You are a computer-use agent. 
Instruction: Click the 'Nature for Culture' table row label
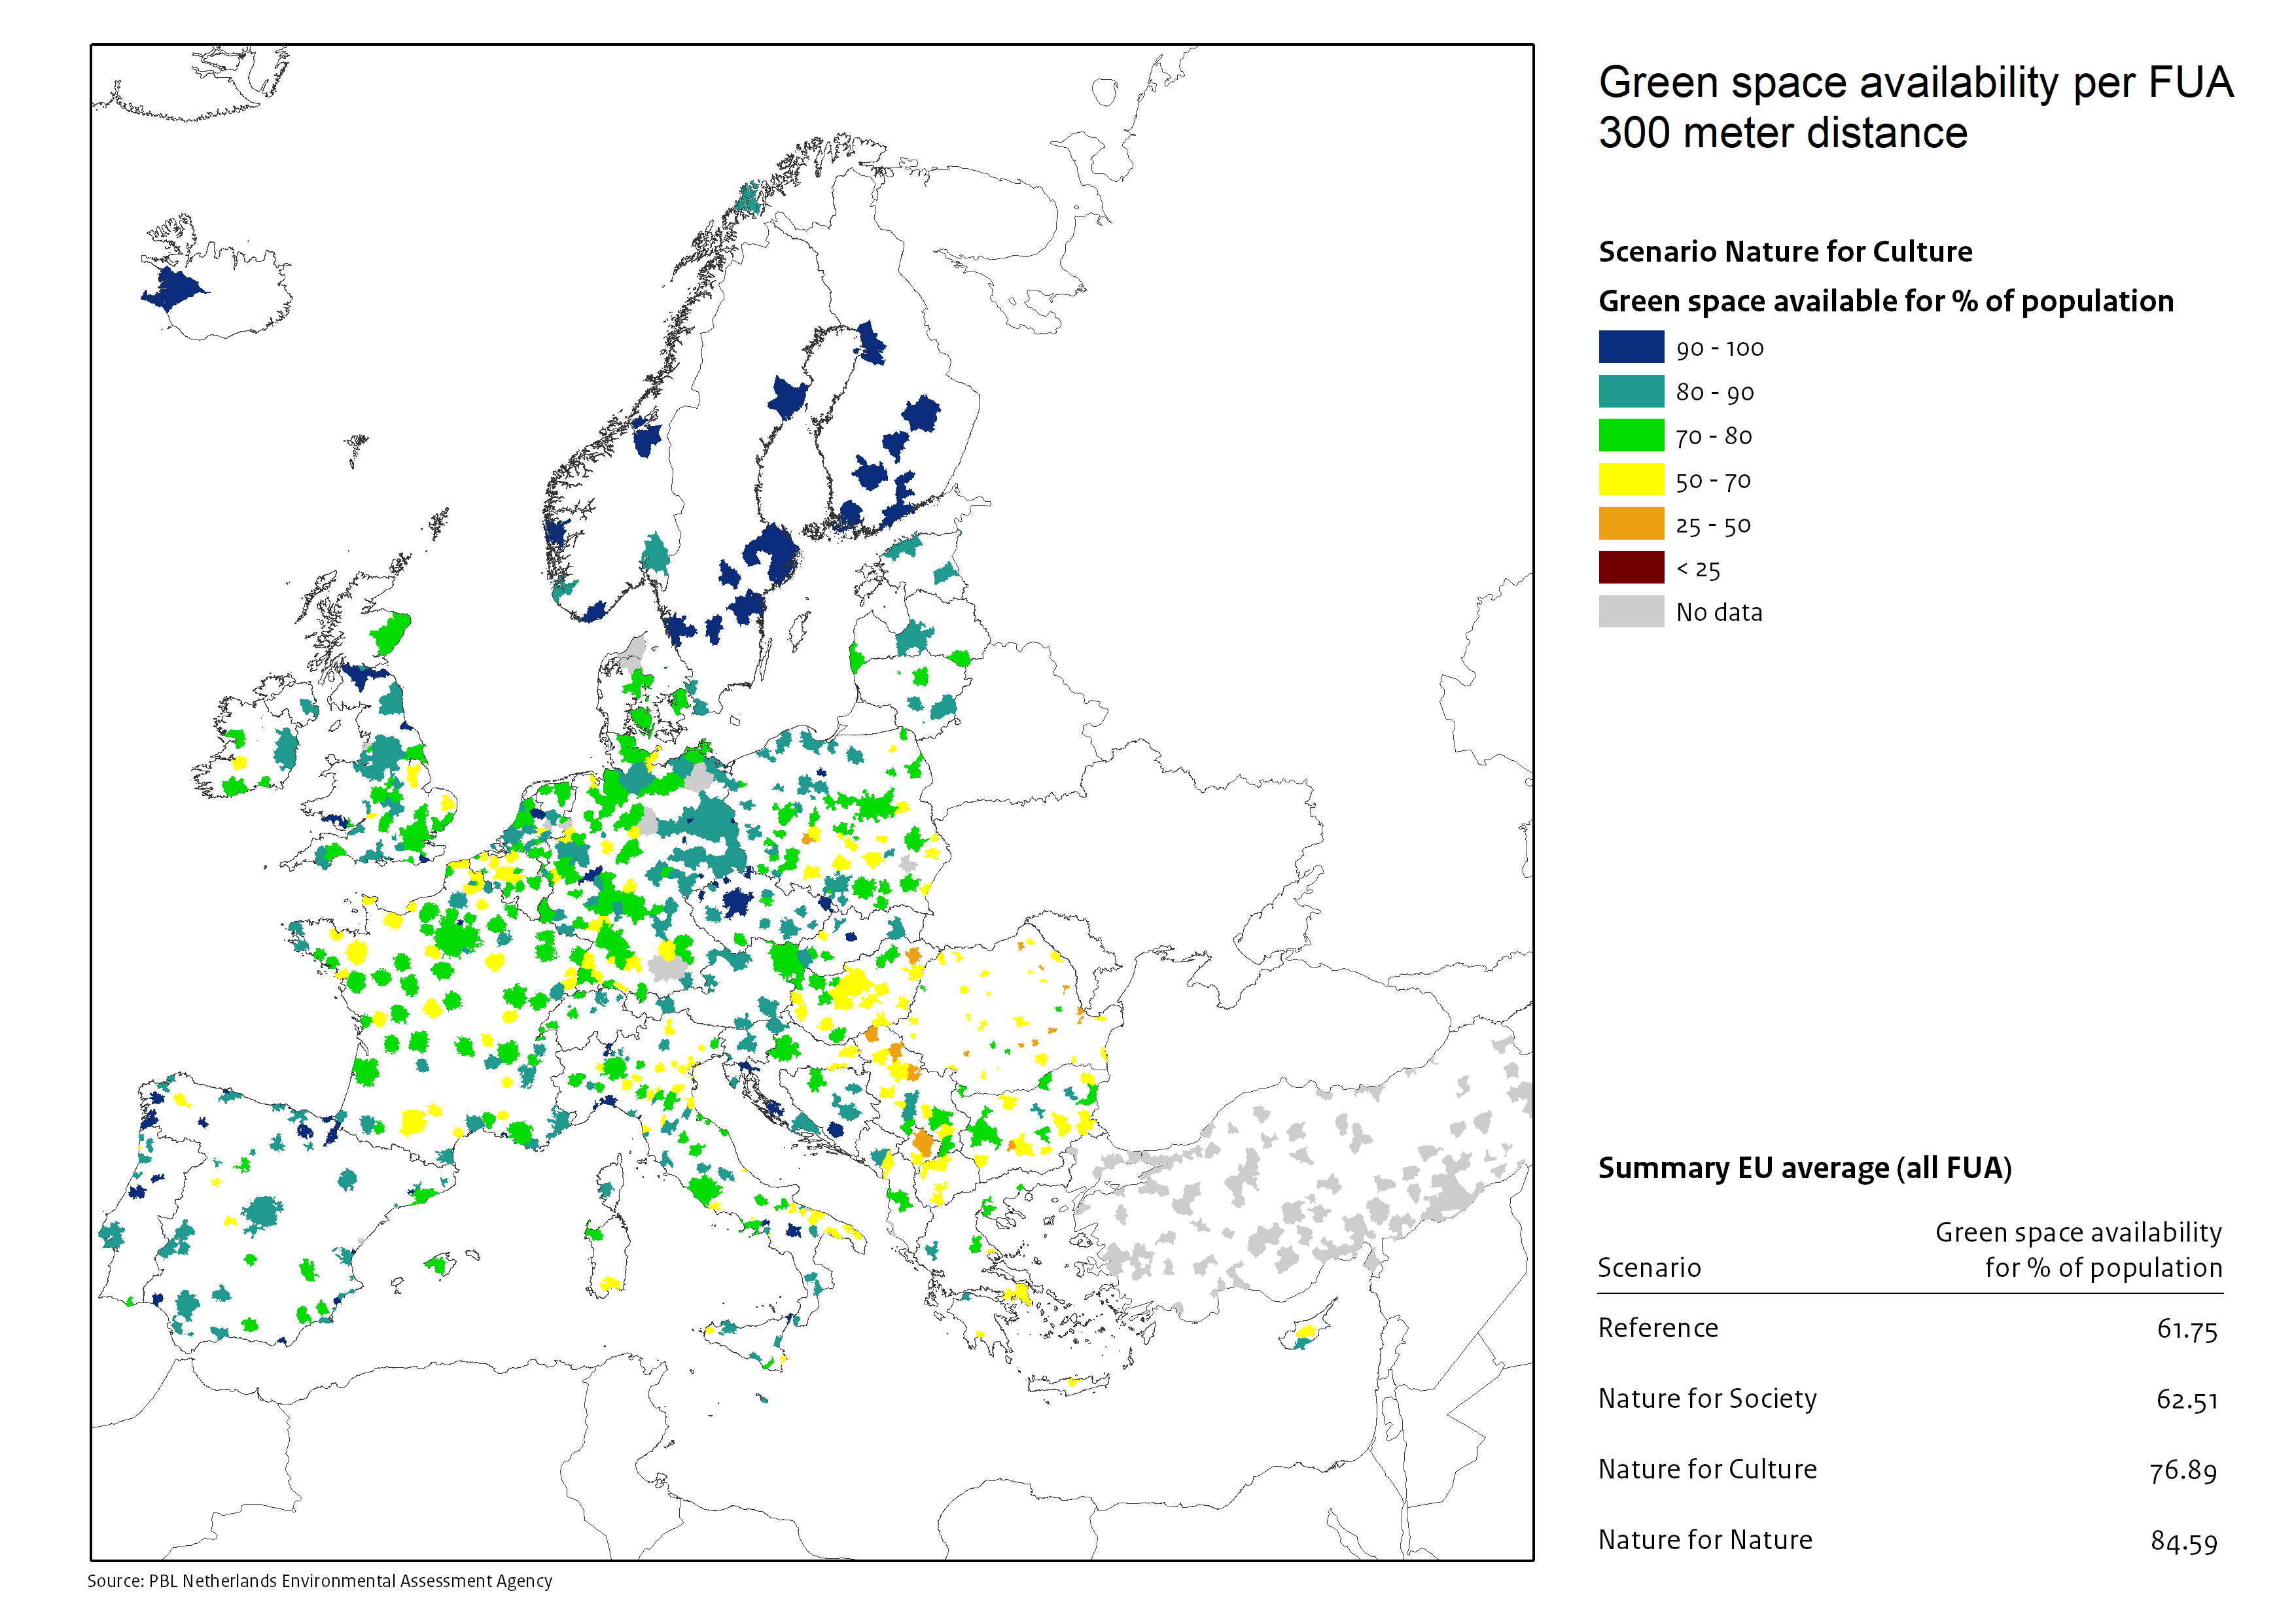(x=1707, y=1469)
